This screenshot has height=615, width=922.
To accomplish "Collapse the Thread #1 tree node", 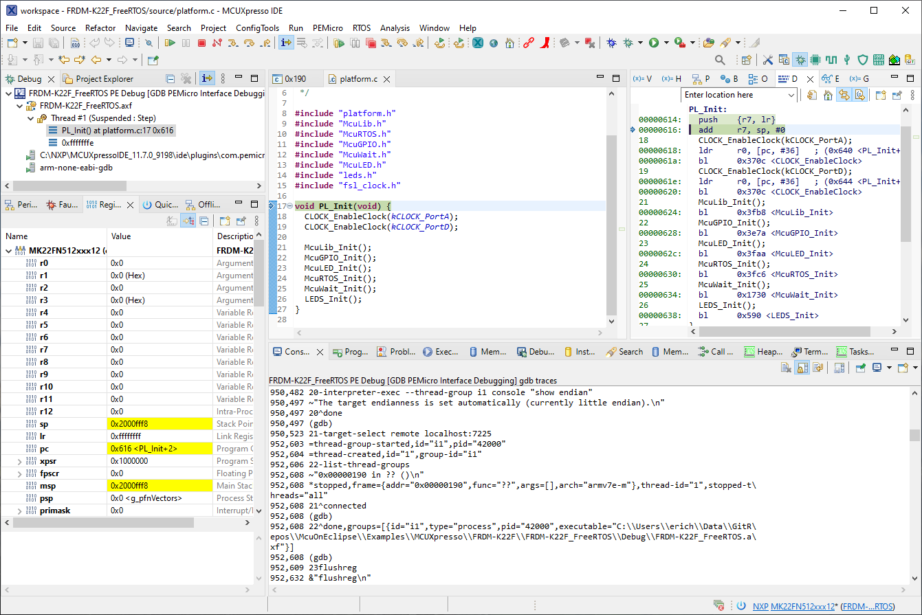I will coord(32,118).
